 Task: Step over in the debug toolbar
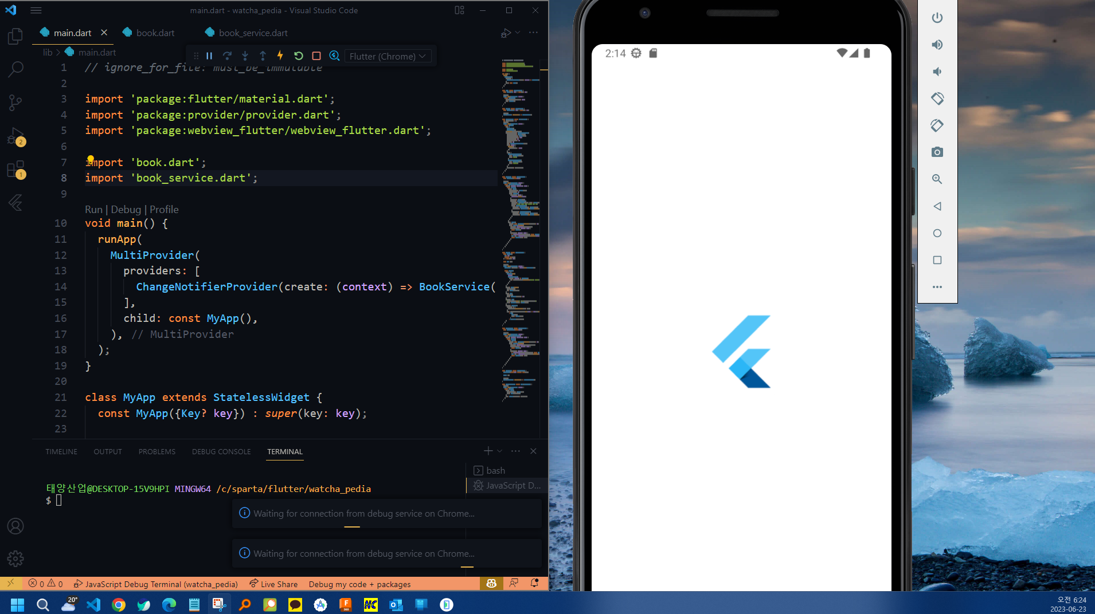click(227, 56)
